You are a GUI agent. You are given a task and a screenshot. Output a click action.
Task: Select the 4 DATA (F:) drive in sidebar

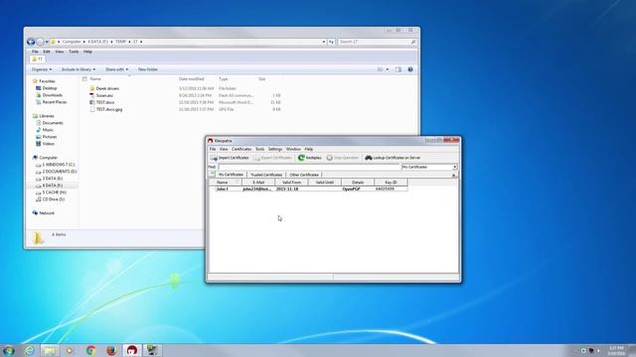coord(53,185)
